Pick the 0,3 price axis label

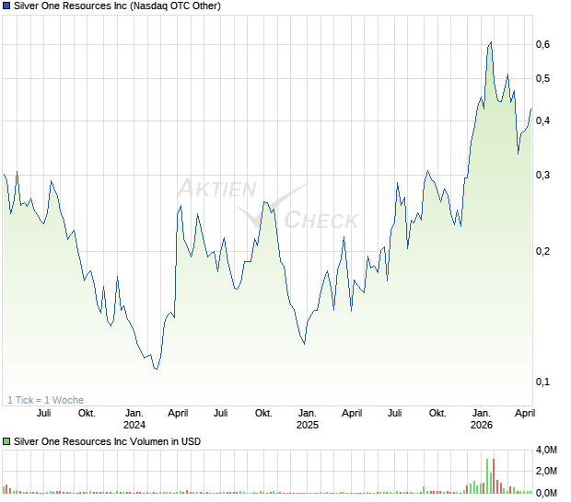click(x=542, y=175)
